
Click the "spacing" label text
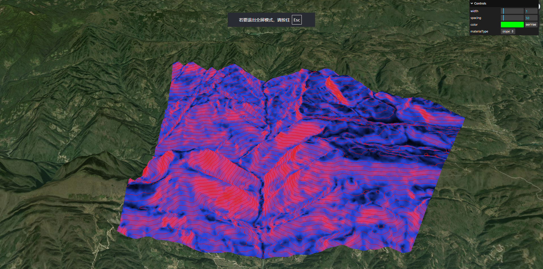pyautogui.click(x=476, y=18)
